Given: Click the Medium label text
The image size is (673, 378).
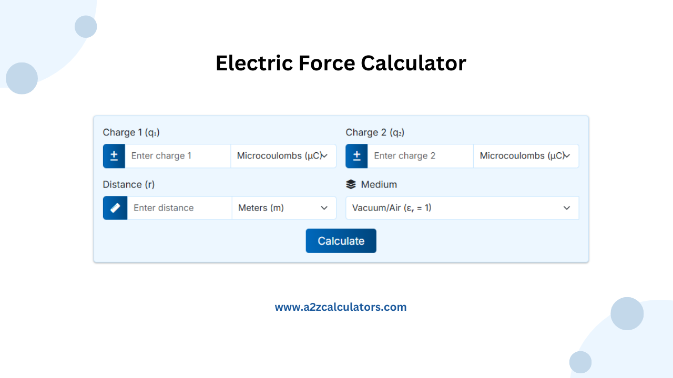Looking at the screenshot, I should pyautogui.click(x=378, y=184).
